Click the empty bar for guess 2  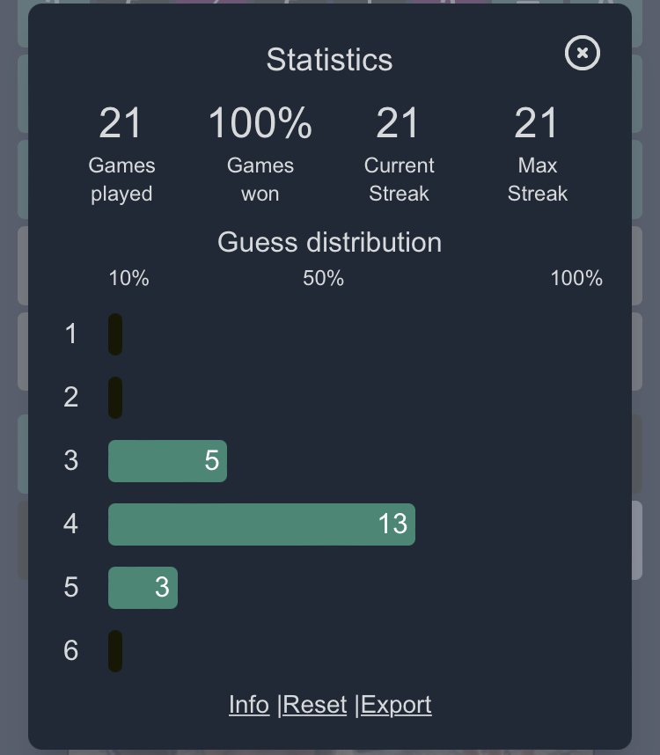(115, 398)
